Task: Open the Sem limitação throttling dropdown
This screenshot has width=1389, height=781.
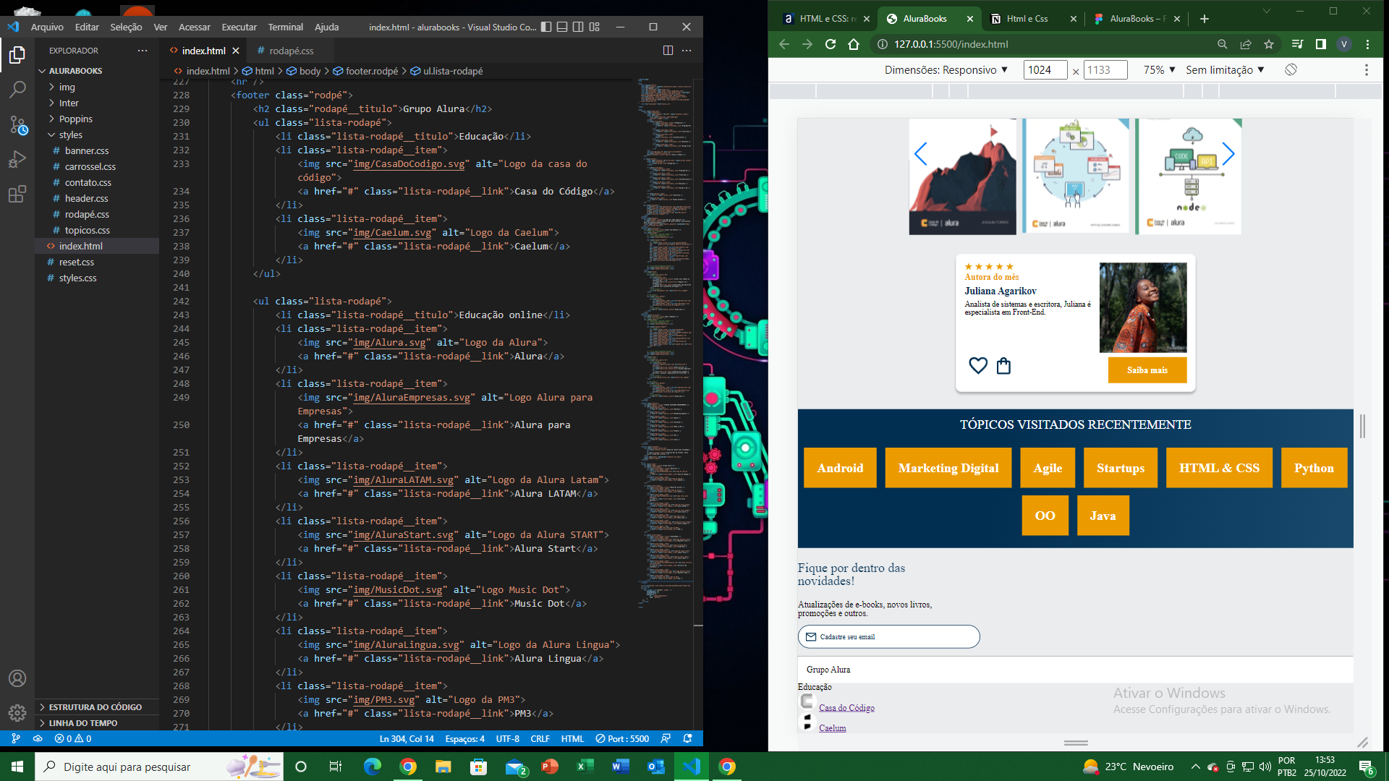Action: pyautogui.click(x=1225, y=69)
